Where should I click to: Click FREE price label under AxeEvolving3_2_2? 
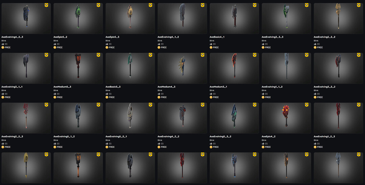pyautogui.click(x=320, y=97)
